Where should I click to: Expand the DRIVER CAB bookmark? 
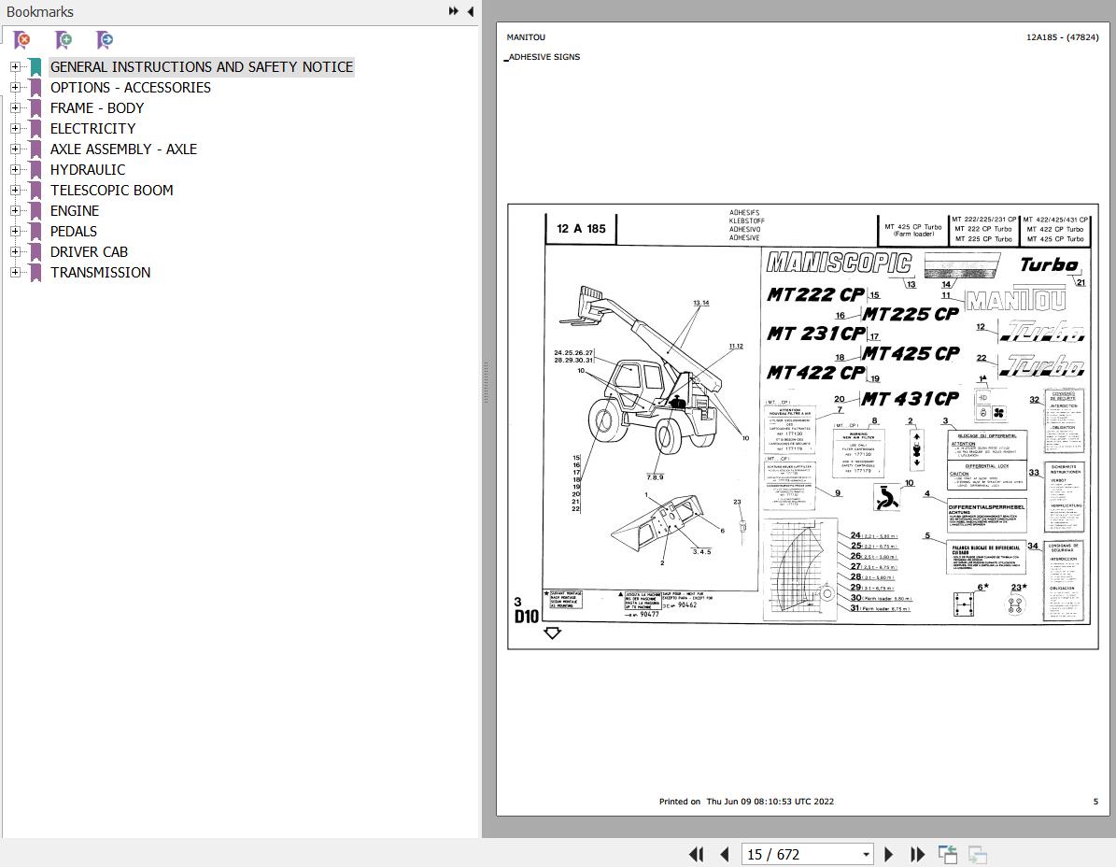pos(15,252)
